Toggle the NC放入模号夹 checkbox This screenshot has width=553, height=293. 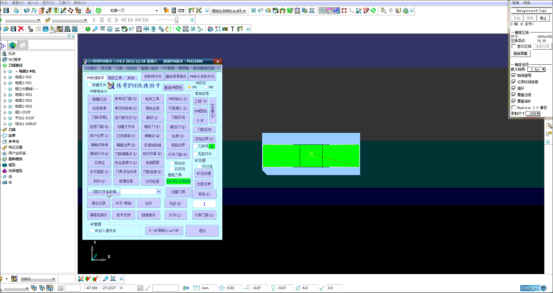[x=93, y=231]
